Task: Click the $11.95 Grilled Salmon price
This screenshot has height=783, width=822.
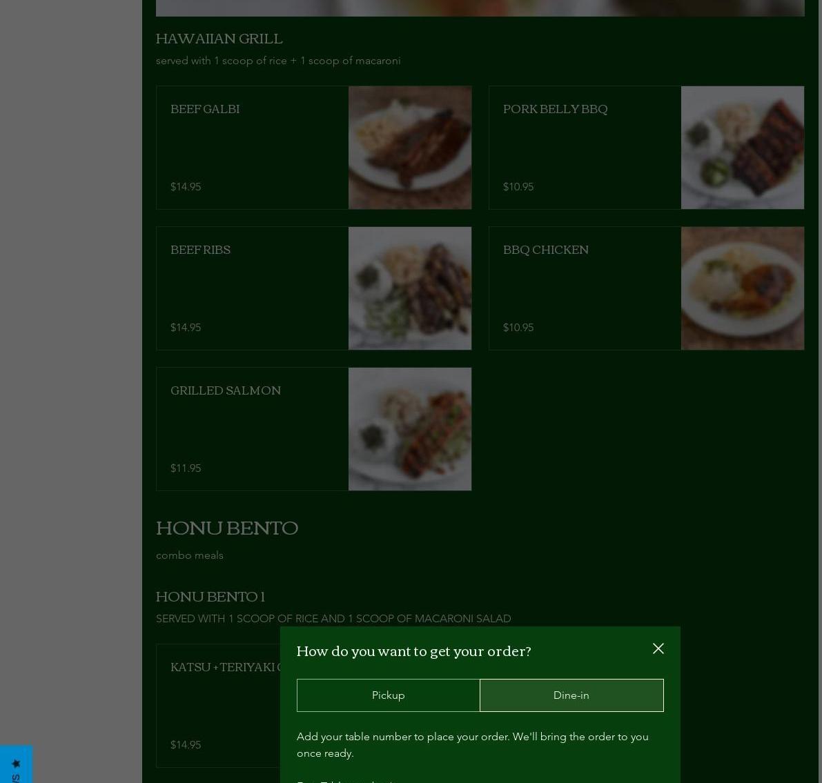Action: (x=186, y=468)
